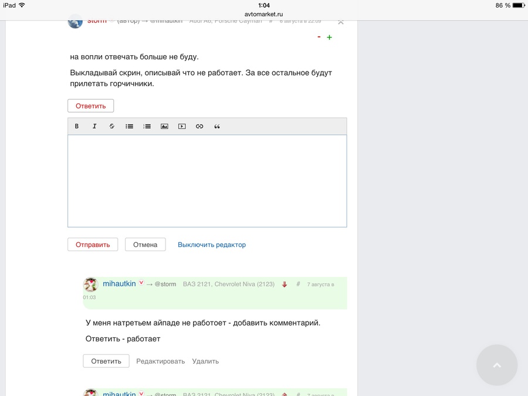Toggle bold formatting in the editor toolbar

[x=77, y=126]
